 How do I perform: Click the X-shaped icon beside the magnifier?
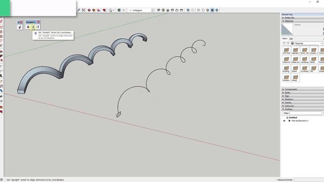click(x=83, y=10)
